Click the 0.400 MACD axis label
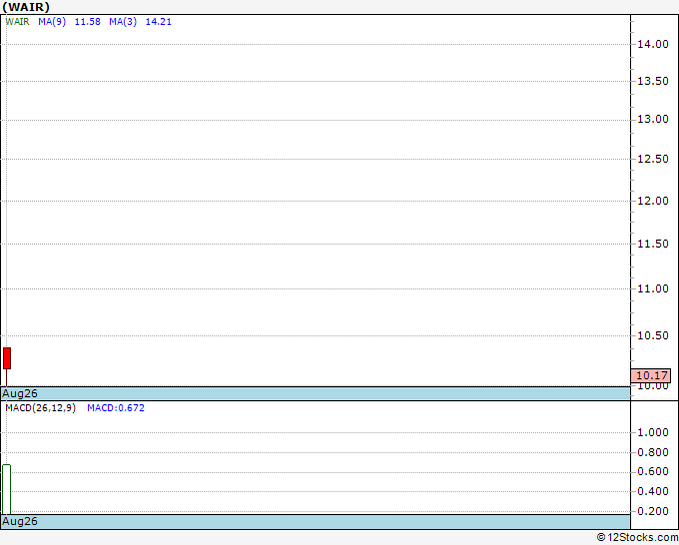Screen dimensions: 679x545 tap(653, 491)
